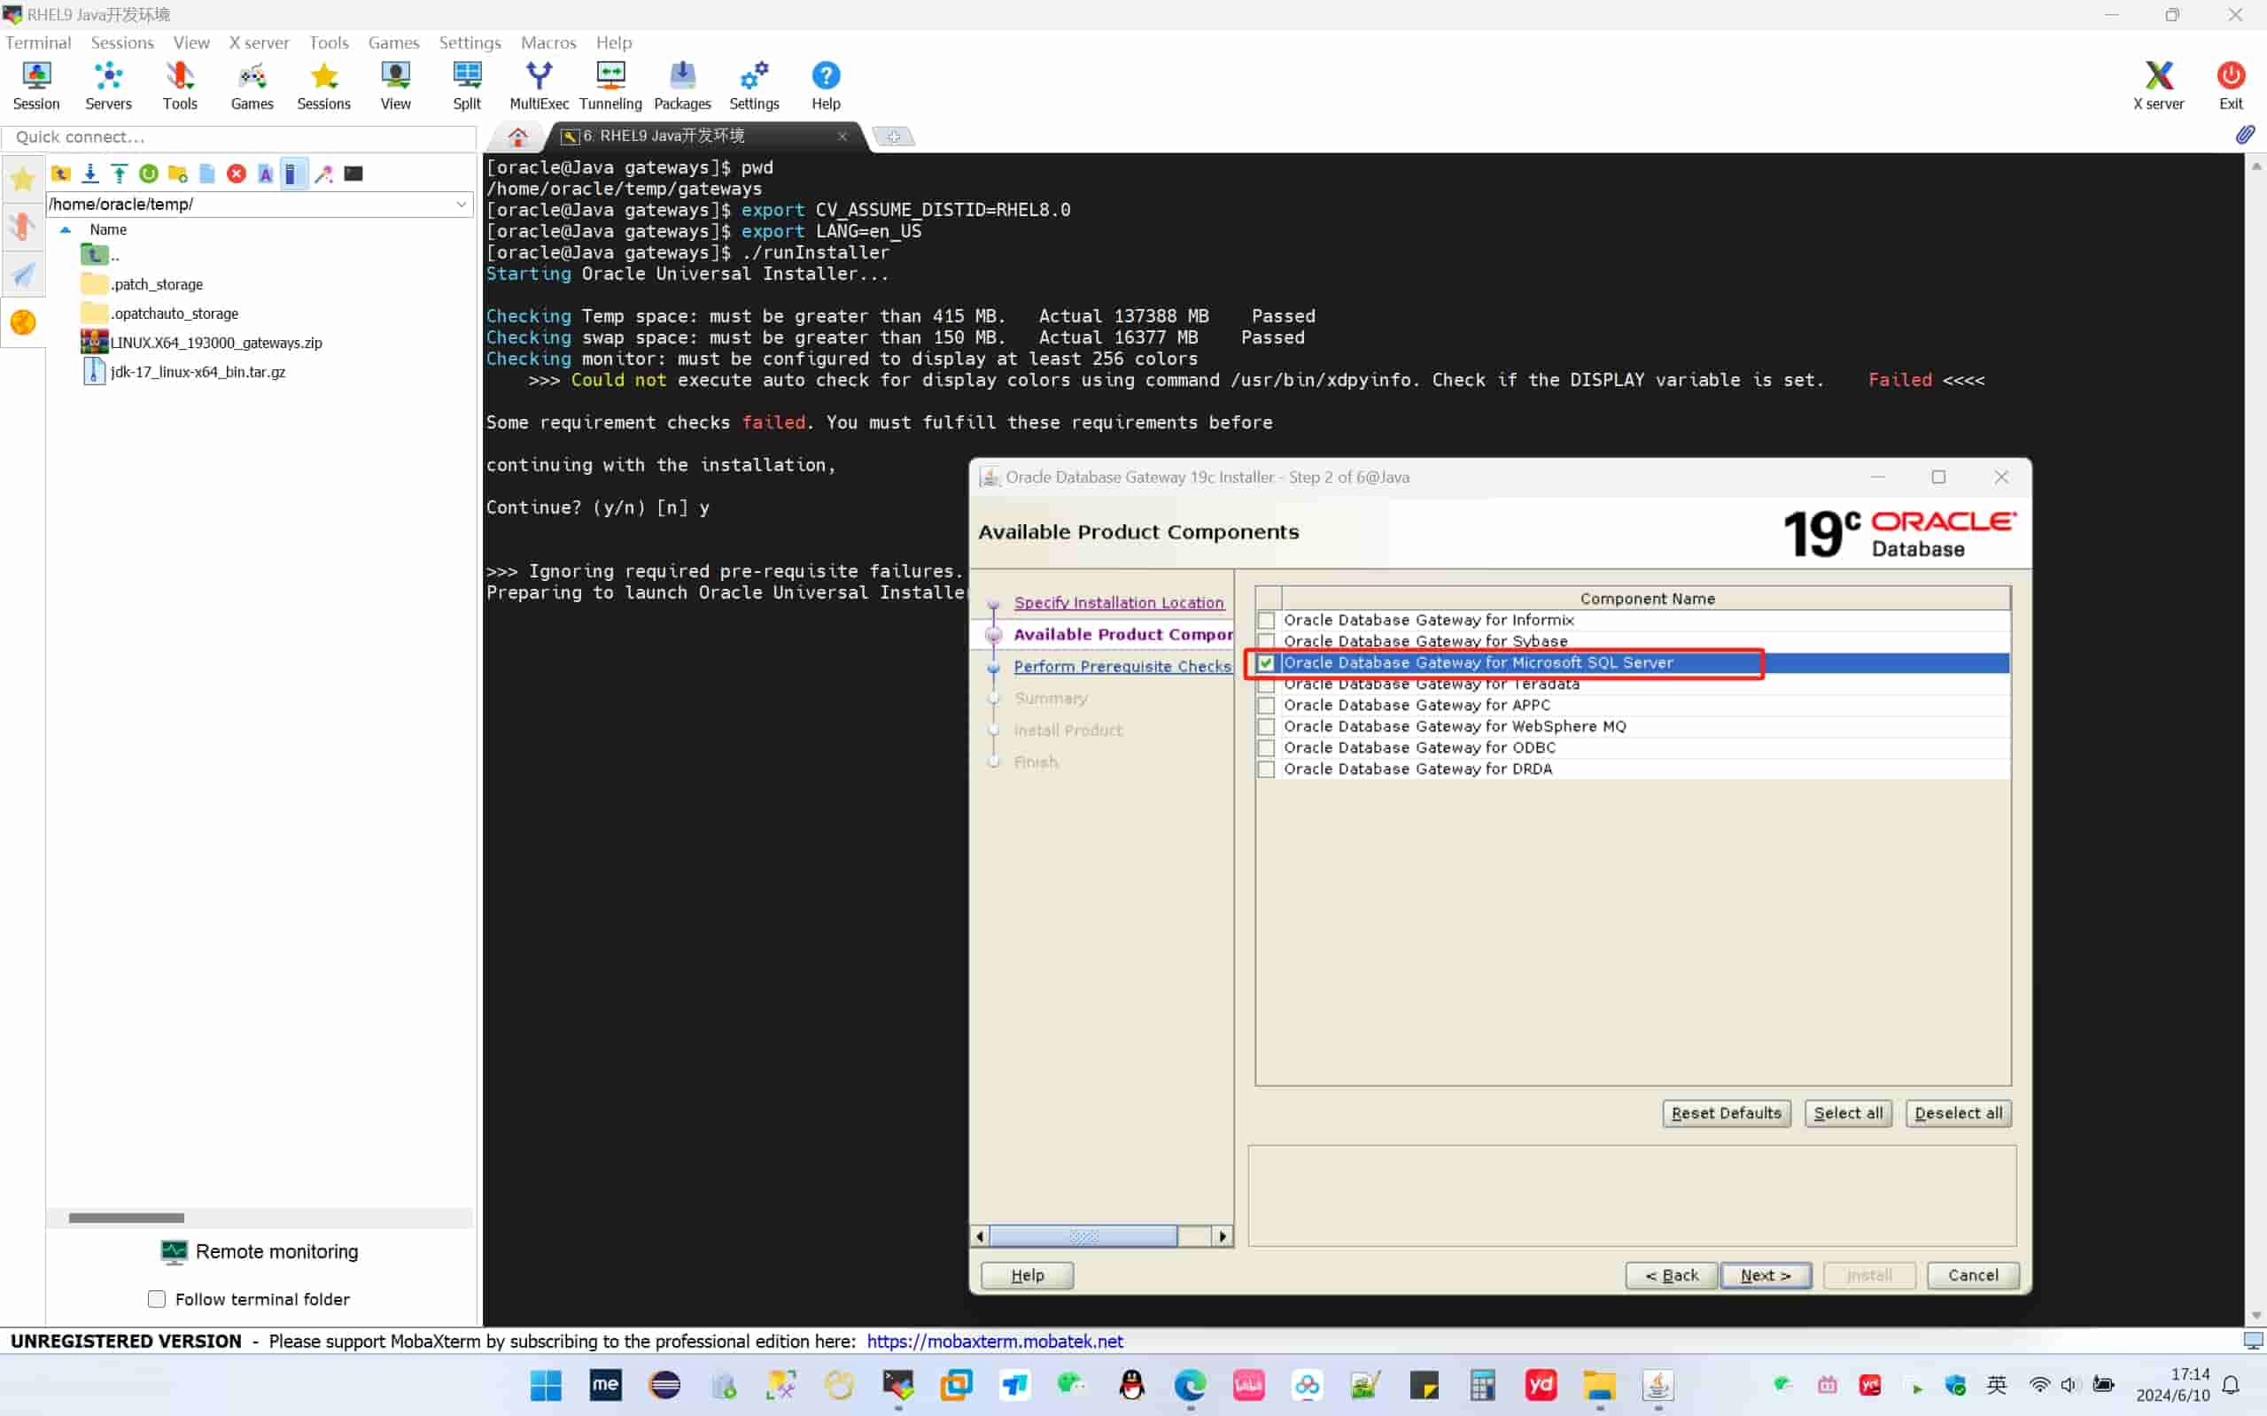Click the View toolbar icon
This screenshot has width=2267, height=1416.
[395, 85]
